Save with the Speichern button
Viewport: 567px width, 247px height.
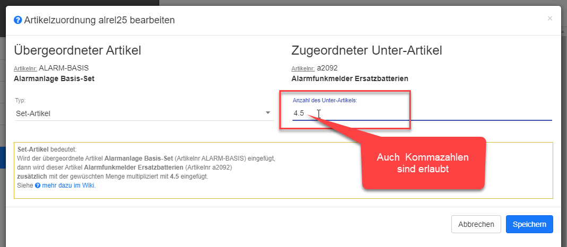click(x=529, y=224)
